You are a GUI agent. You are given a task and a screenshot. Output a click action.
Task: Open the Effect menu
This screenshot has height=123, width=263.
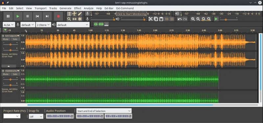pos(78,8)
